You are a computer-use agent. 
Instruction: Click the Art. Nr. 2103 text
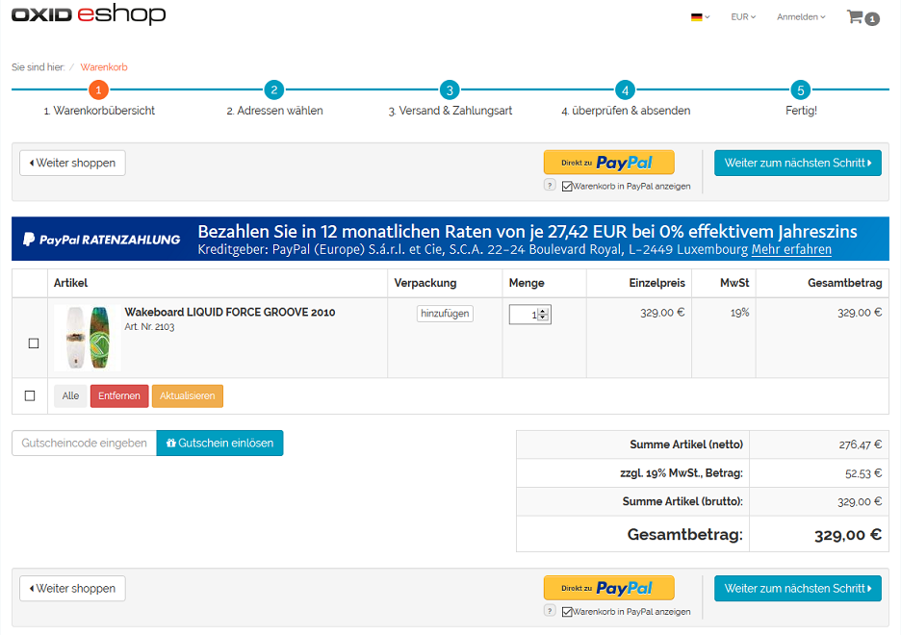[x=149, y=327]
